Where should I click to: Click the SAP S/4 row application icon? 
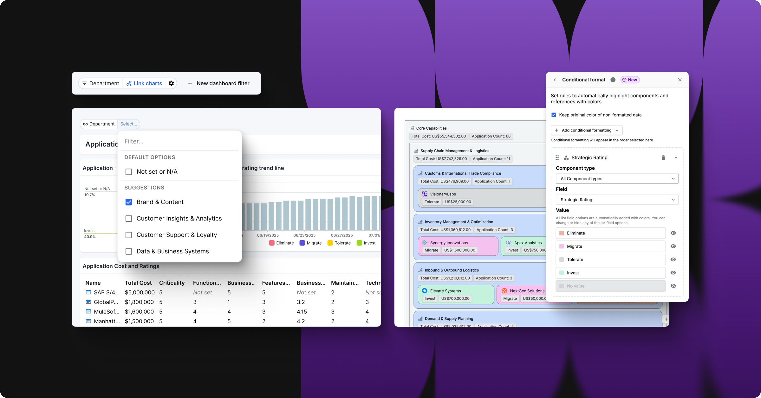pos(88,292)
